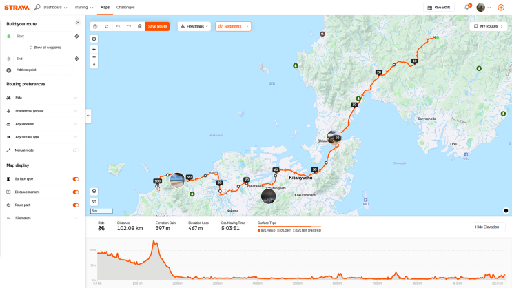
Task: Click the Strava logo
Action: (17, 7)
